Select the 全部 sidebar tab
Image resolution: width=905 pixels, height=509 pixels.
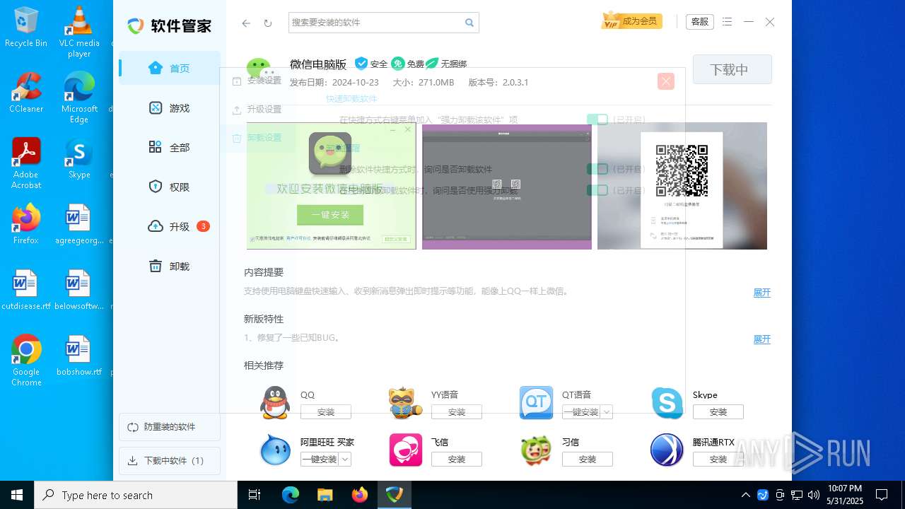(x=170, y=148)
